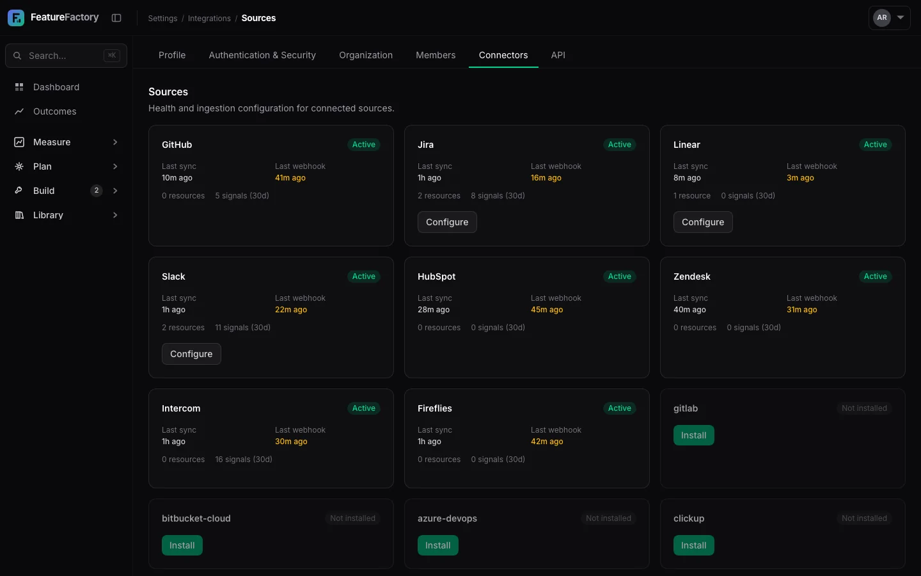The width and height of the screenshot is (921, 576).
Task: Click Fireflies' '42m ago' webhook time
Action: (547, 442)
